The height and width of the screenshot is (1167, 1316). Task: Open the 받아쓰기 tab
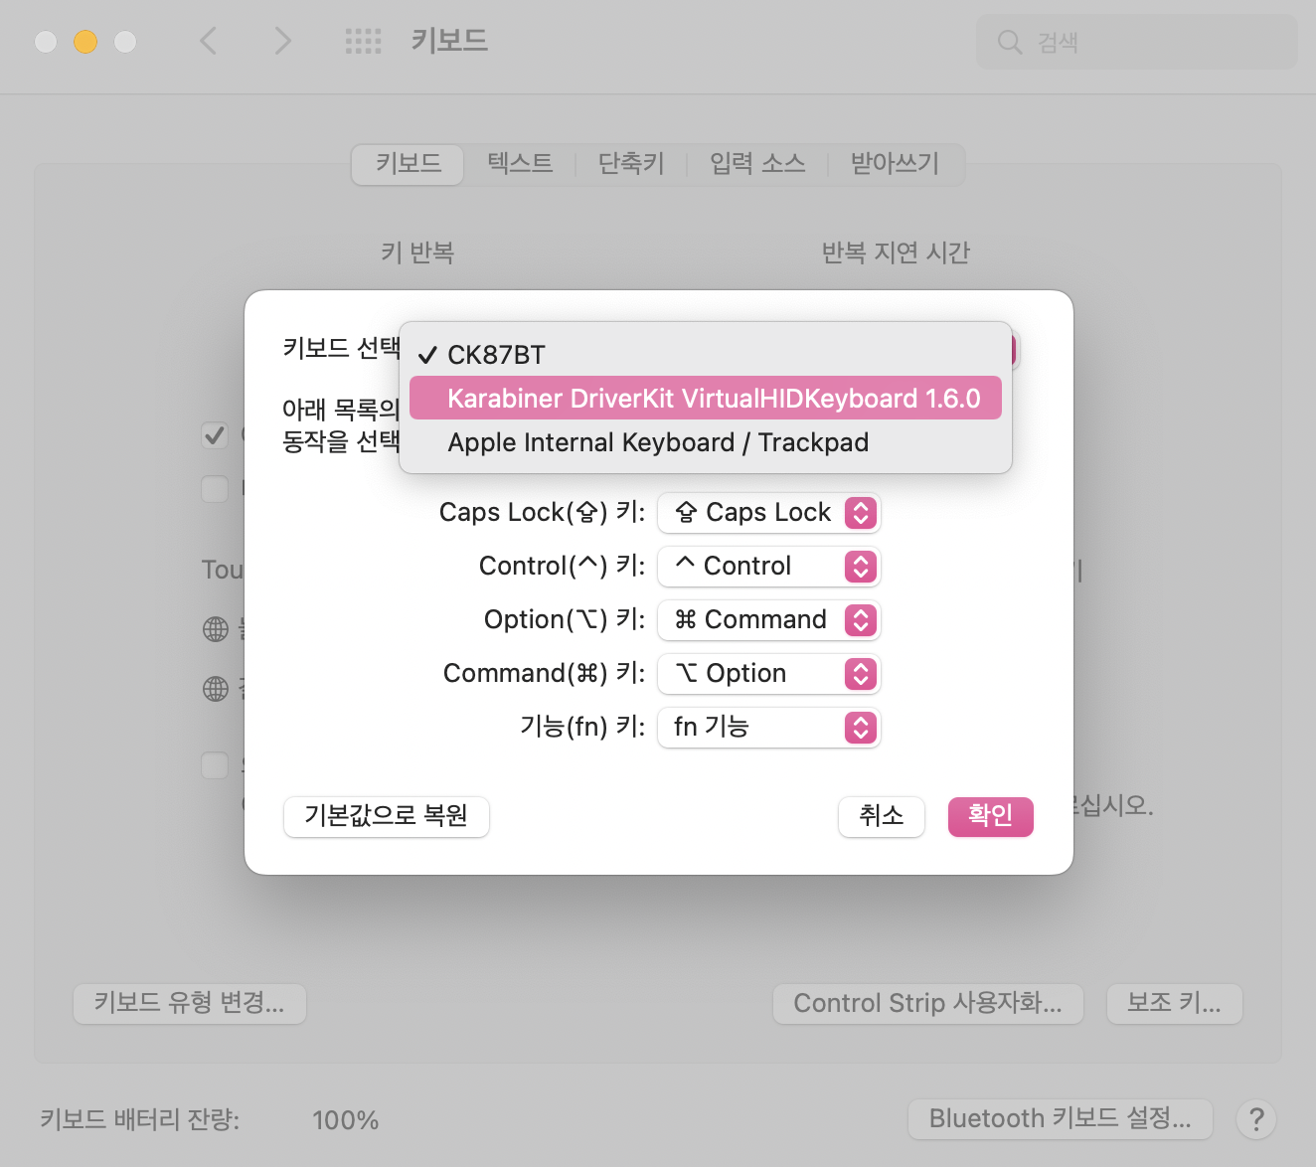895,164
